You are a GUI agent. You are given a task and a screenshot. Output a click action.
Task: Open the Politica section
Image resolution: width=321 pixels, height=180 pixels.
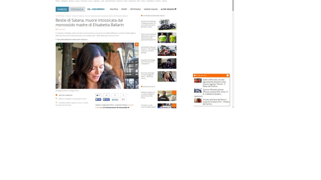[x=114, y=9]
